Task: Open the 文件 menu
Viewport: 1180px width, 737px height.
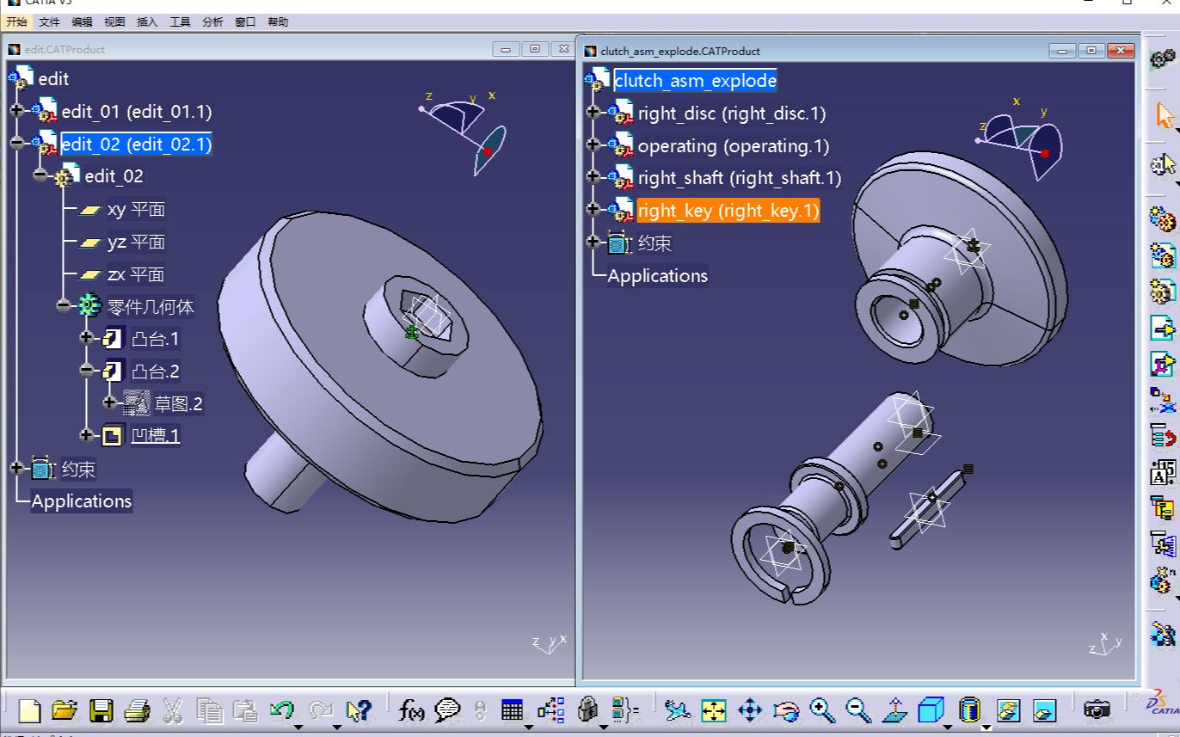Action: [x=49, y=22]
